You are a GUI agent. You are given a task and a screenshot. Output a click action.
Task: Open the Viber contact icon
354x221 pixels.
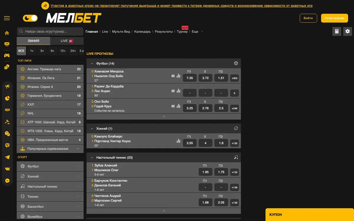pos(7,145)
